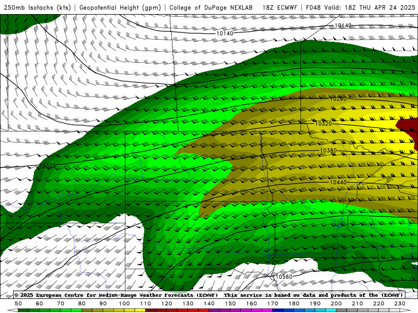
Task: Click the '70' value on the color scale
Action: tap(61, 304)
